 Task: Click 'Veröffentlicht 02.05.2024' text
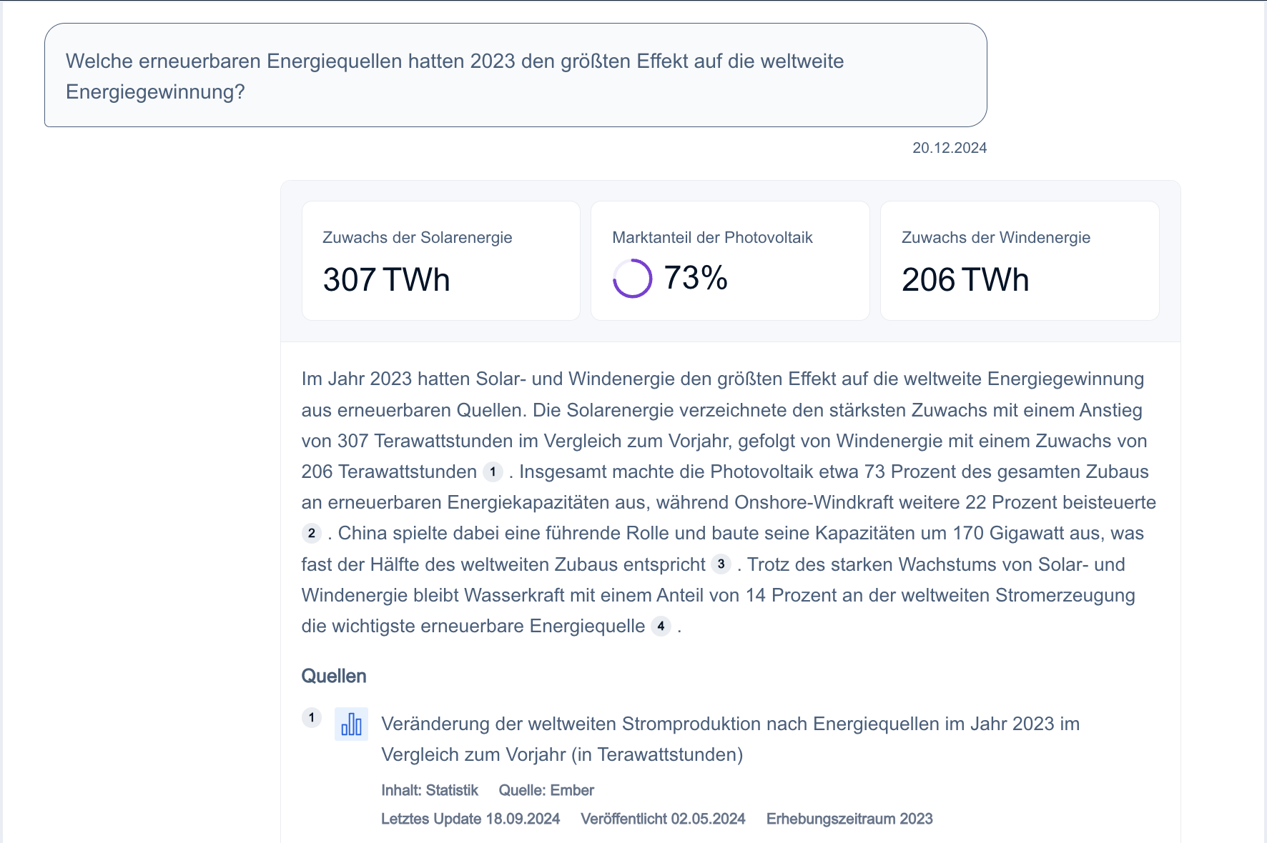(664, 819)
